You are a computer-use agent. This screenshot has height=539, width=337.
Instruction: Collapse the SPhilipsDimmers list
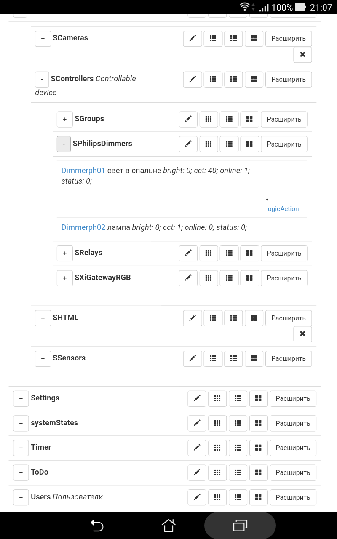pos(64,144)
